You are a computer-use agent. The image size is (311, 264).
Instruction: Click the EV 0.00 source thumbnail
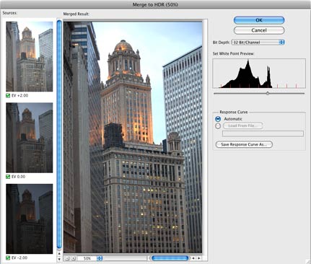tap(30, 138)
